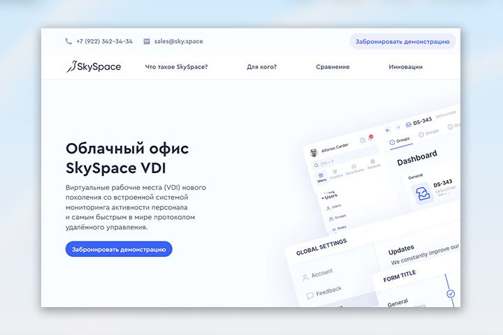The image size is (503, 335).
Task: Click the Feedback speech bubble icon
Action: [310, 296]
